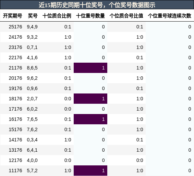Click highlighted 十位重号数量 cell in row 21176

90,68
